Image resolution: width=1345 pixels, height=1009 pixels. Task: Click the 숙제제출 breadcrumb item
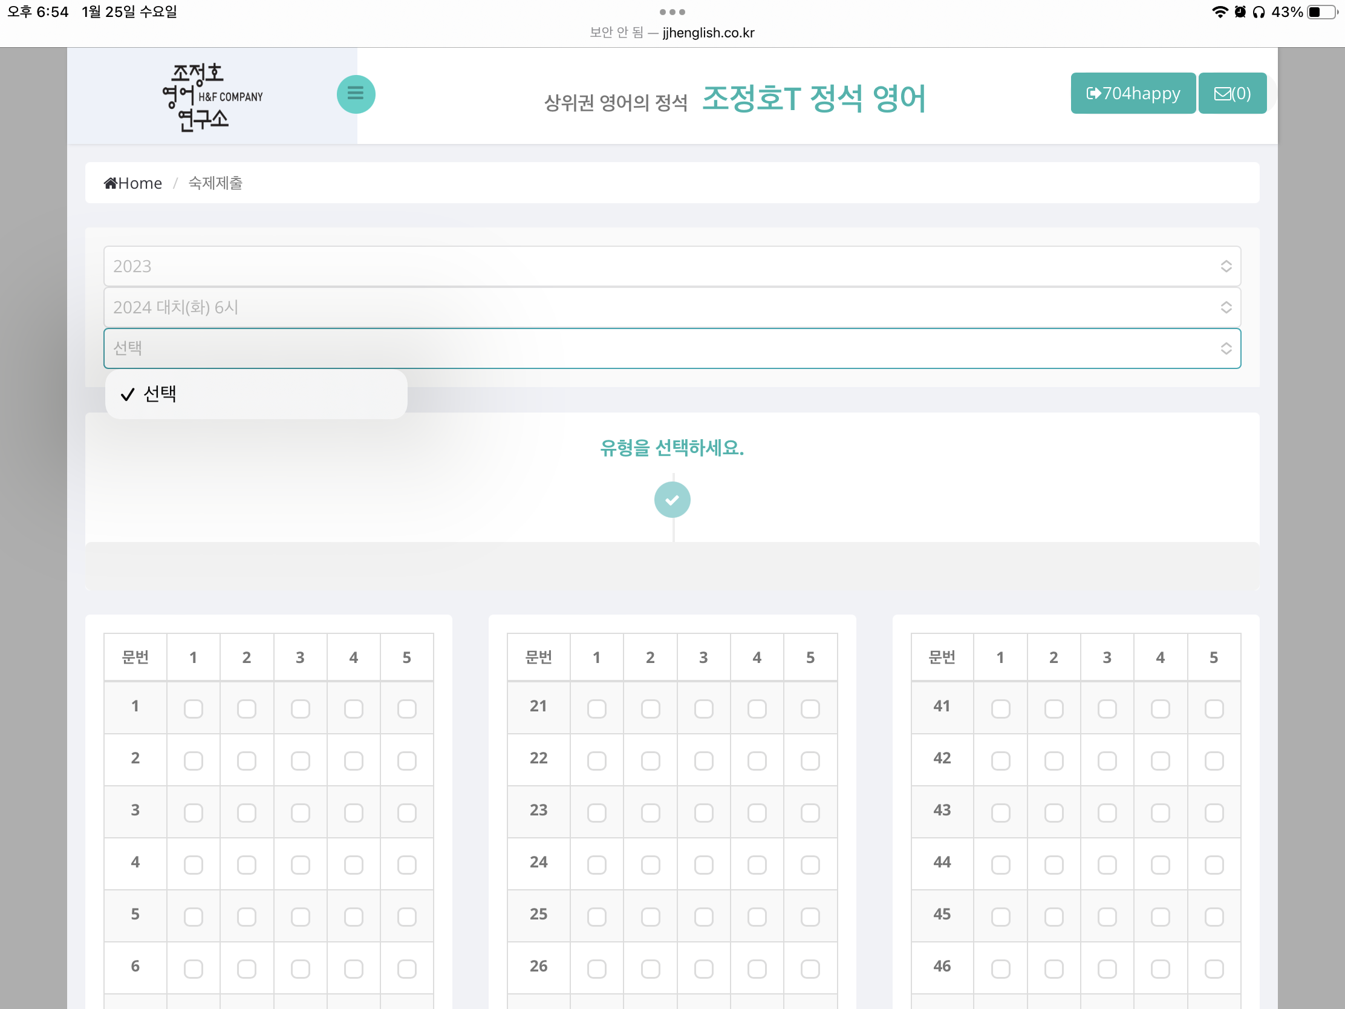pyautogui.click(x=215, y=183)
